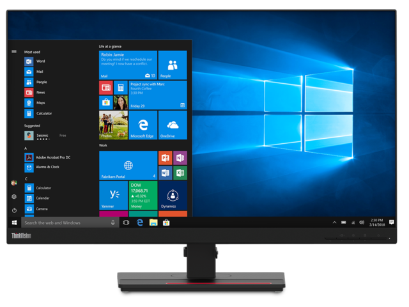Show hidden system tray icons

(x=334, y=223)
